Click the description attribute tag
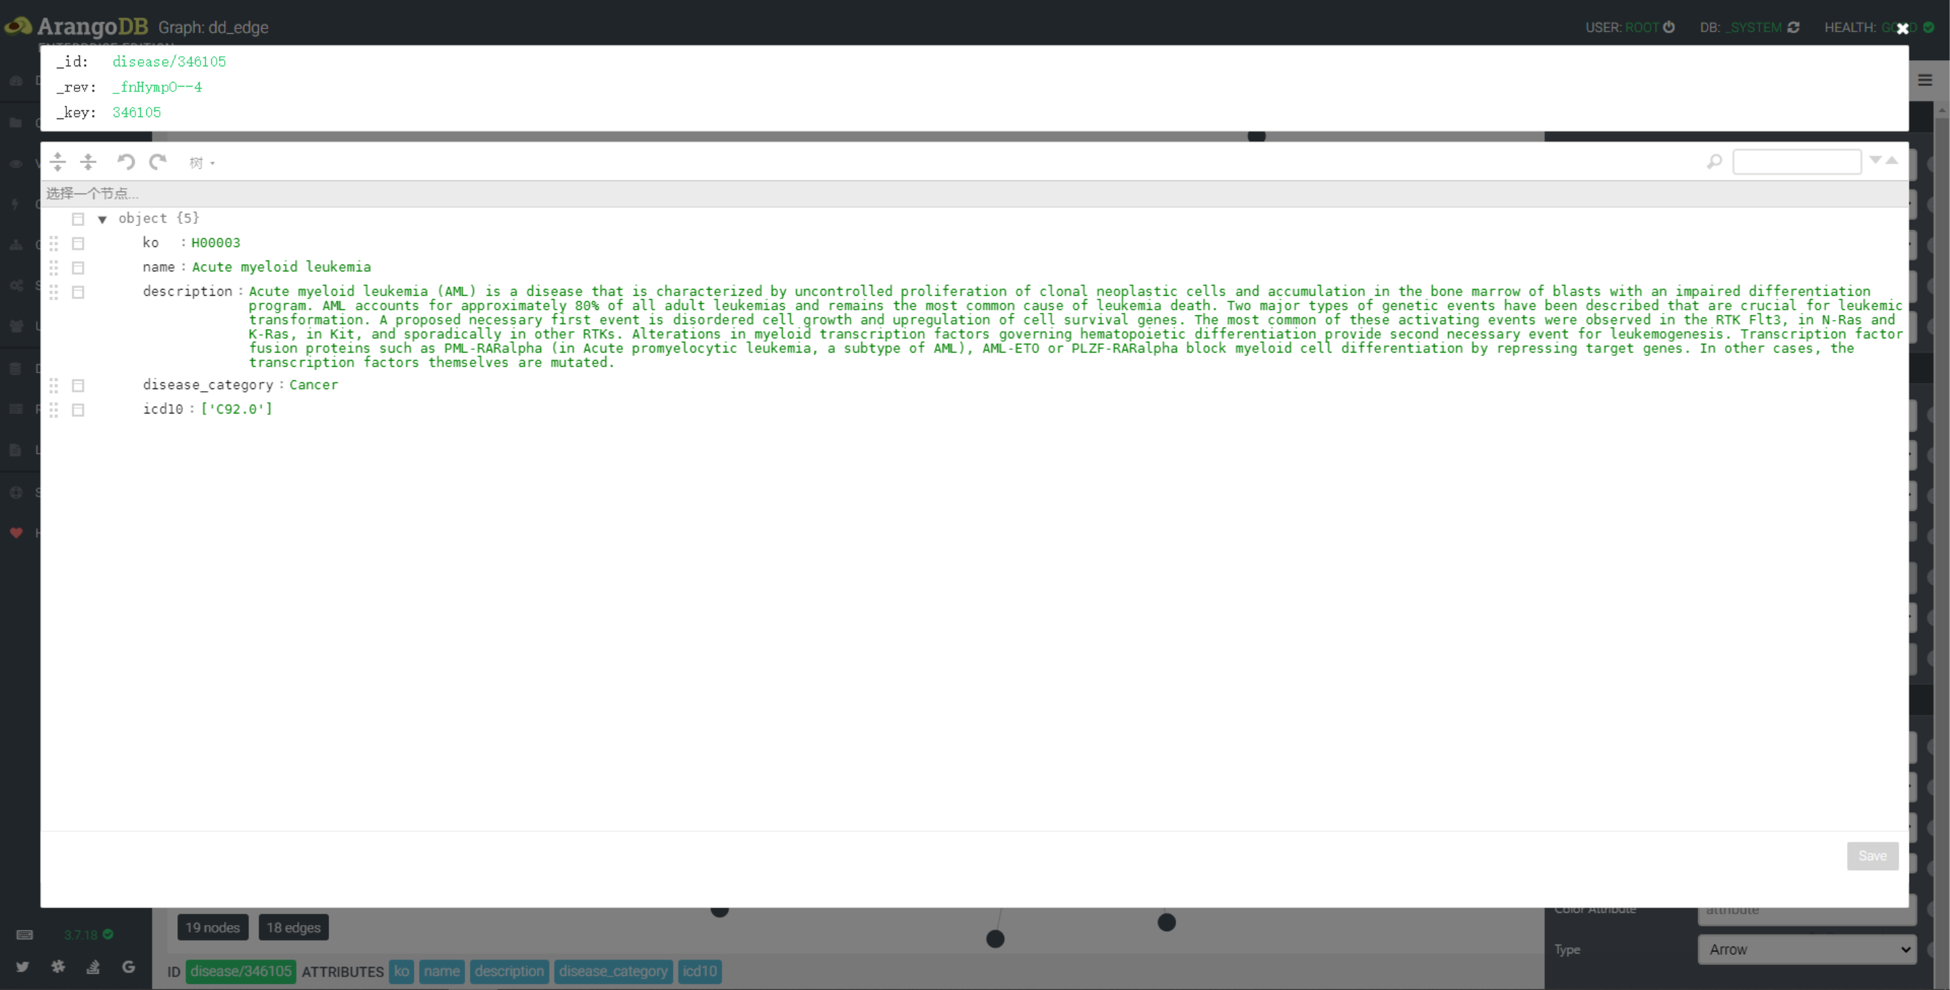This screenshot has width=1950, height=990. tap(508, 971)
